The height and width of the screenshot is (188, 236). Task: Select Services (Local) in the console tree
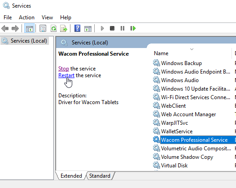coord(25,41)
